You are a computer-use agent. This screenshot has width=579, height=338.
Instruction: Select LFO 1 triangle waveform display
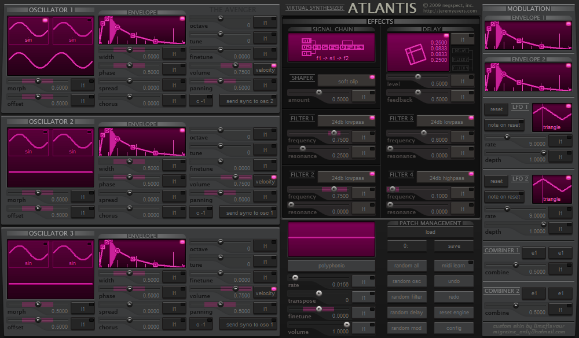[x=552, y=117]
